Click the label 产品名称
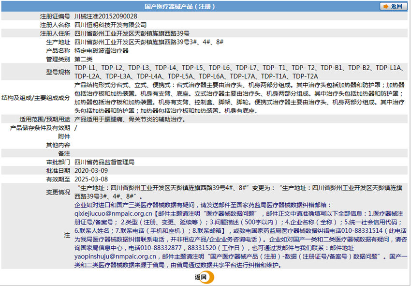This screenshot has height=286, width=411. 58,51
